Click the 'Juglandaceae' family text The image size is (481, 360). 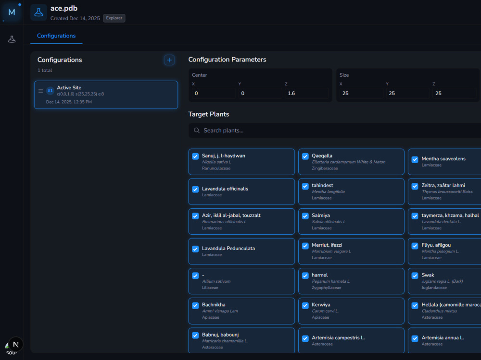pyautogui.click(x=434, y=288)
